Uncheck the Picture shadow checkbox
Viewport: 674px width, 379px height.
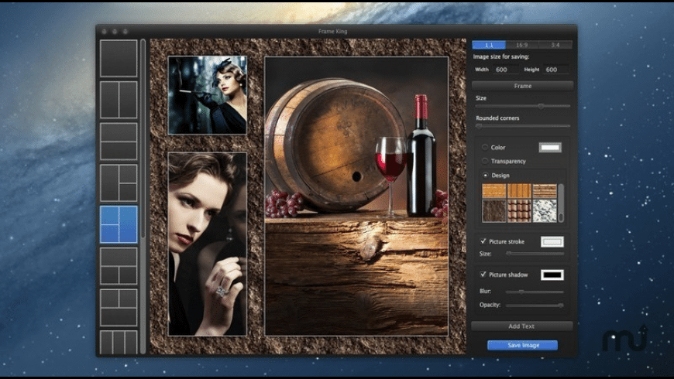tap(483, 275)
